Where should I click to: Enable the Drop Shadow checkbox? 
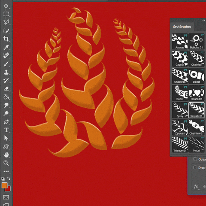(x=195, y=167)
